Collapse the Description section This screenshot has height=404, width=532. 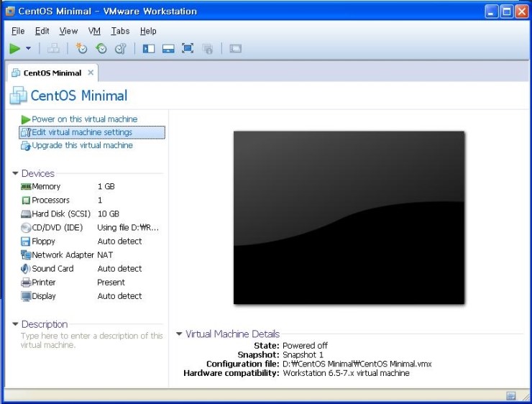16,324
